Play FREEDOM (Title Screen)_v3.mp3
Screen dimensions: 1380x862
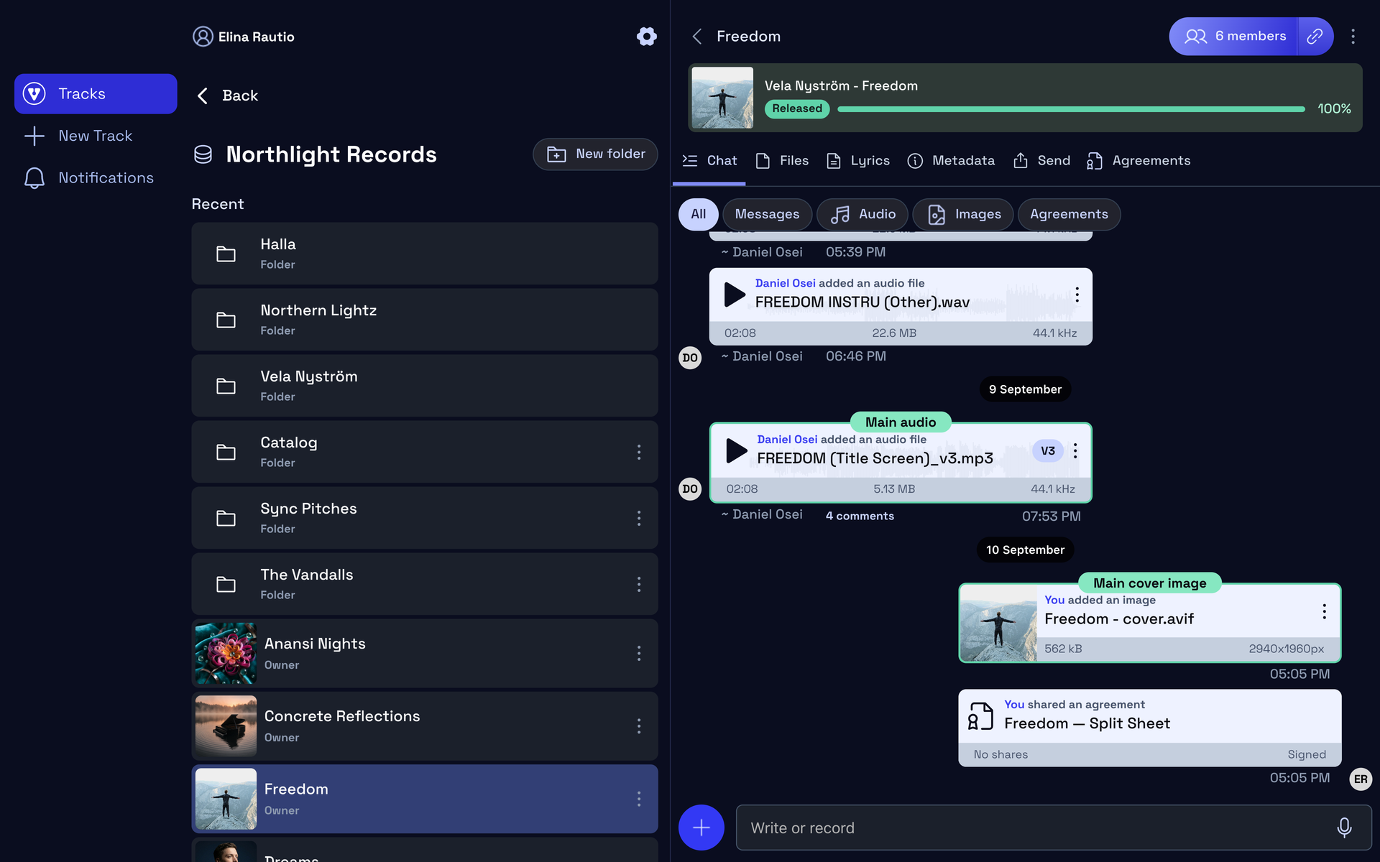pyautogui.click(x=736, y=450)
